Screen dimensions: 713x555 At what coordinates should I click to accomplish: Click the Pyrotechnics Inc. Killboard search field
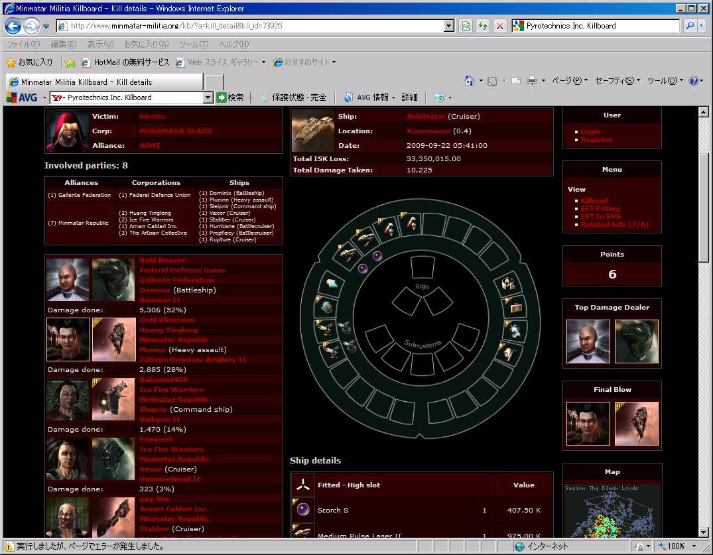pyautogui.click(x=602, y=26)
